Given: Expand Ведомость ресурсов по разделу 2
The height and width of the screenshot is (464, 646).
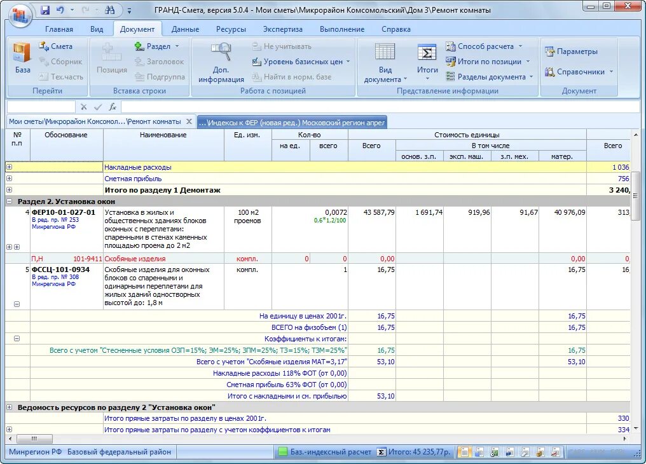Looking at the screenshot, I should pyautogui.click(x=9, y=407).
